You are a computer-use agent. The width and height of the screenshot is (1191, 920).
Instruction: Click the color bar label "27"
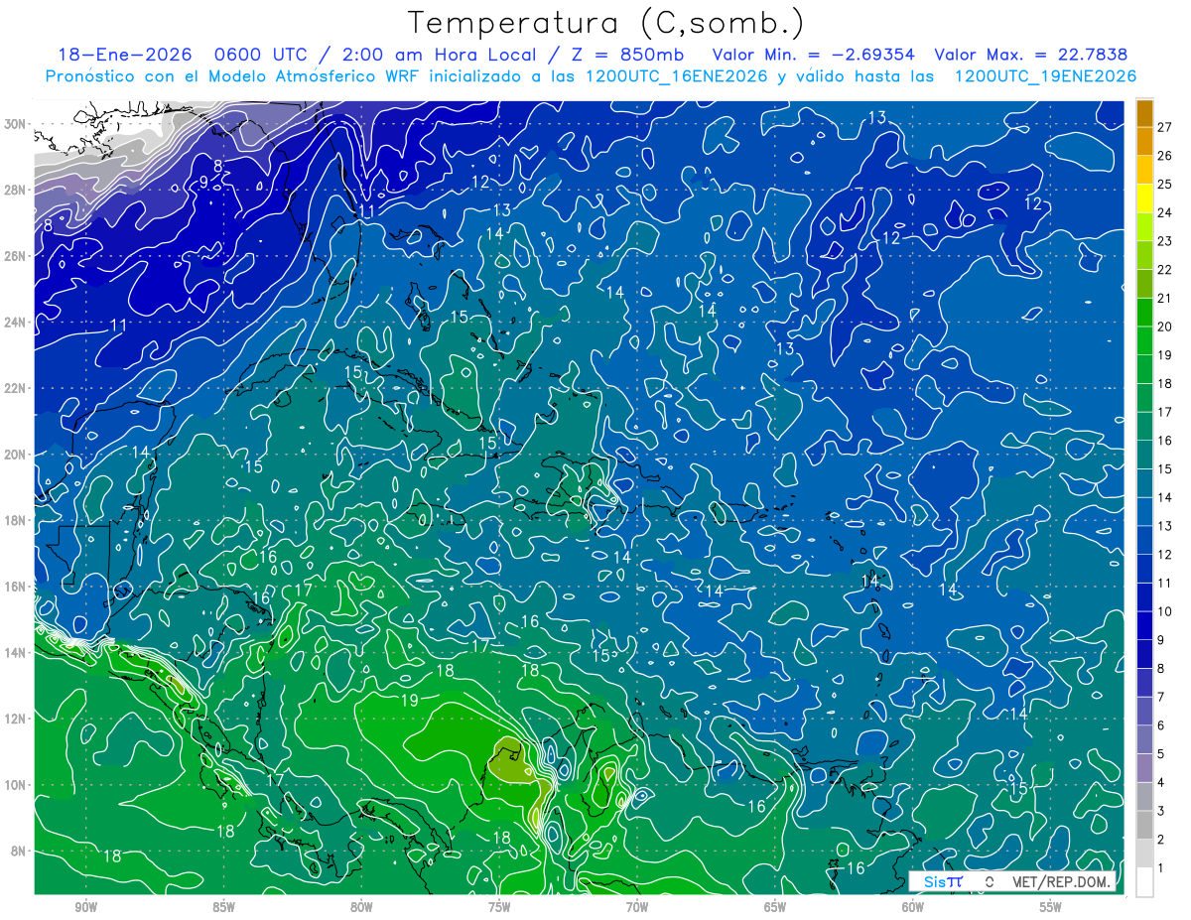tap(1164, 127)
